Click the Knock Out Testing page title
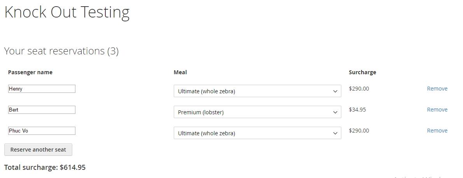The width and height of the screenshot is (463, 178). pyautogui.click(x=67, y=12)
